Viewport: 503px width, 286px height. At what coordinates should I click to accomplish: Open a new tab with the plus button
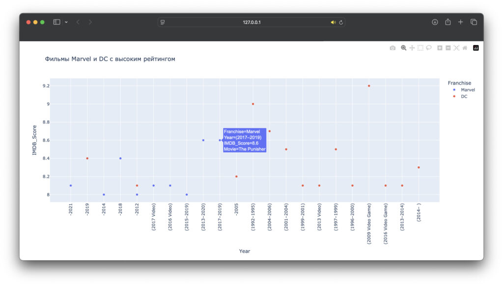(x=461, y=22)
